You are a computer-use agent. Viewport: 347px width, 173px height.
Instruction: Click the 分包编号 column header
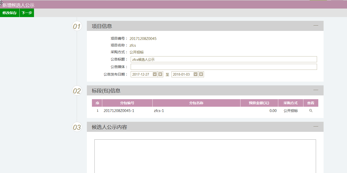(x=127, y=103)
